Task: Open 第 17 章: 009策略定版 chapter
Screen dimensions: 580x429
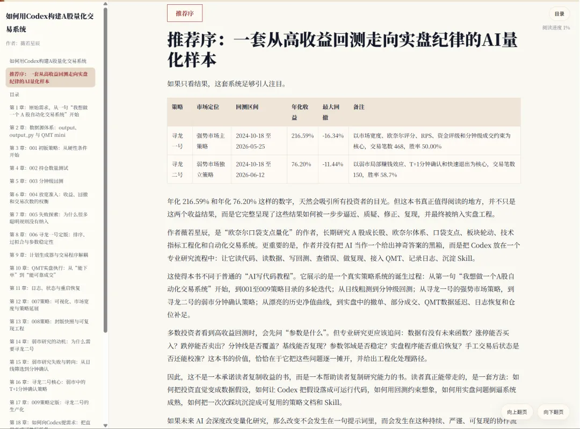Action: click(49, 406)
